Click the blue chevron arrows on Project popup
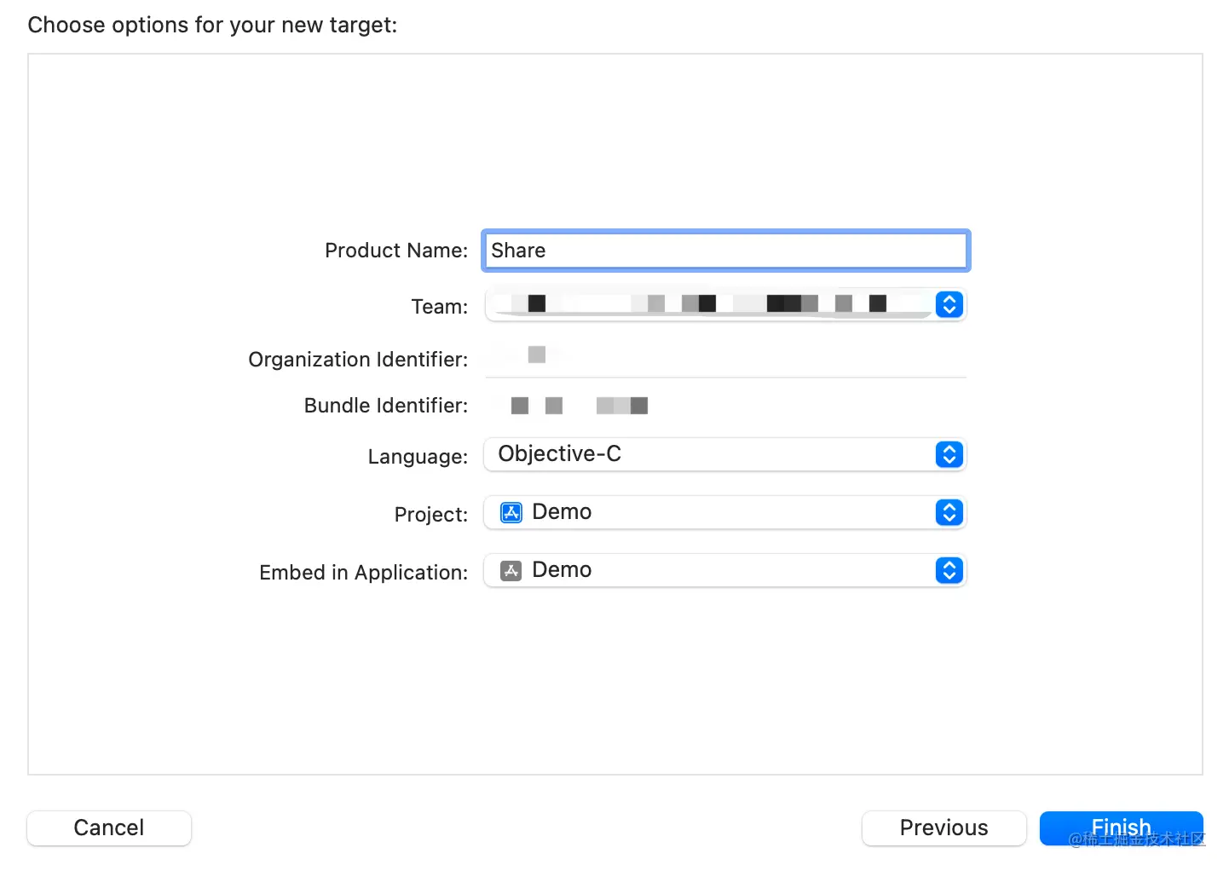1229x871 pixels. click(949, 512)
